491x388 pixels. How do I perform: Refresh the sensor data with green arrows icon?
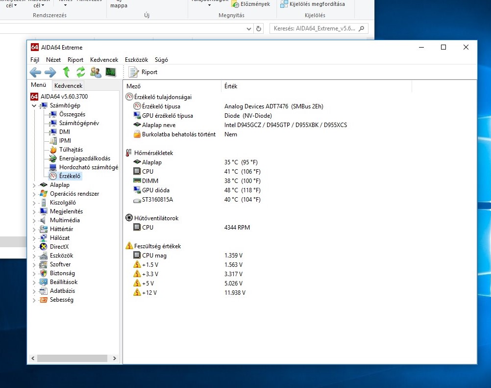pyautogui.click(x=81, y=72)
